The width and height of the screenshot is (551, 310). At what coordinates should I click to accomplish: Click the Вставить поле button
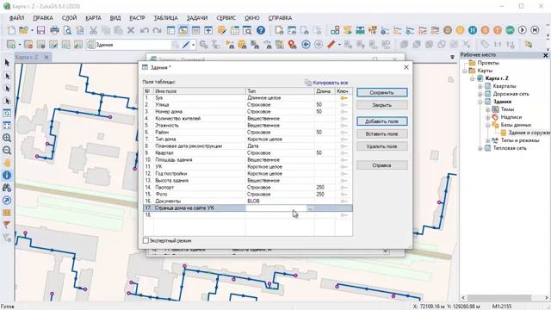pyautogui.click(x=382, y=134)
